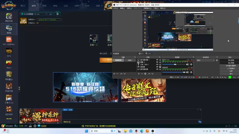
Task: Toggle visibility of the fourth OBS source
Action: [x=157, y=67]
